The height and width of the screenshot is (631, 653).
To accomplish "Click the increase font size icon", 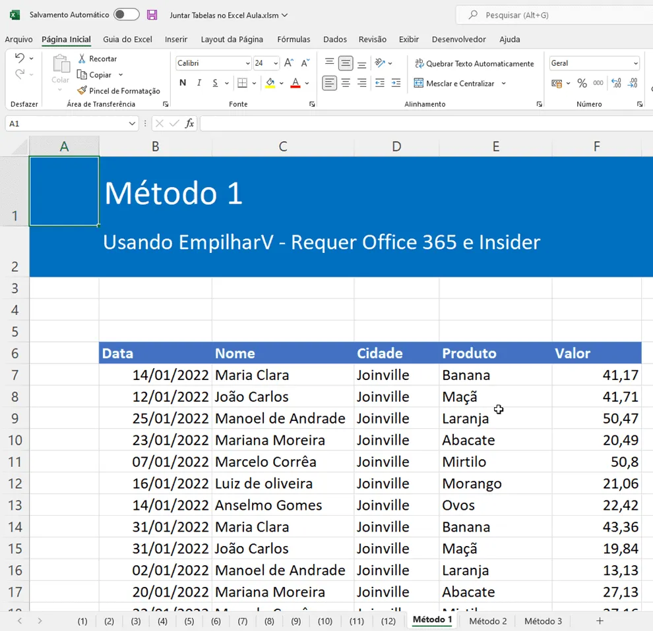I will tap(289, 63).
